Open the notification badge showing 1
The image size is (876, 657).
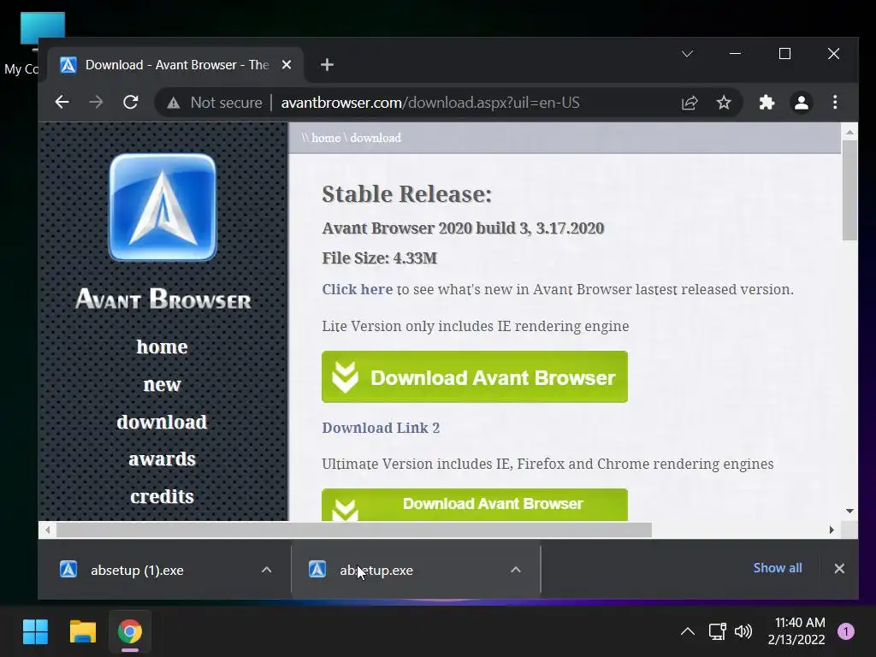(x=846, y=631)
